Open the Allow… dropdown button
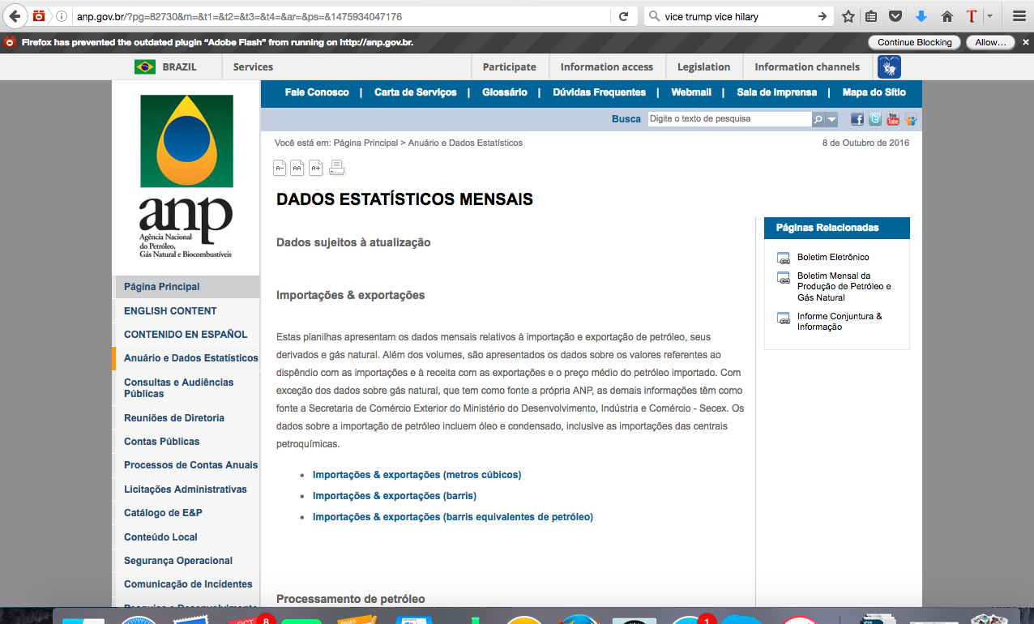 pyautogui.click(x=991, y=42)
